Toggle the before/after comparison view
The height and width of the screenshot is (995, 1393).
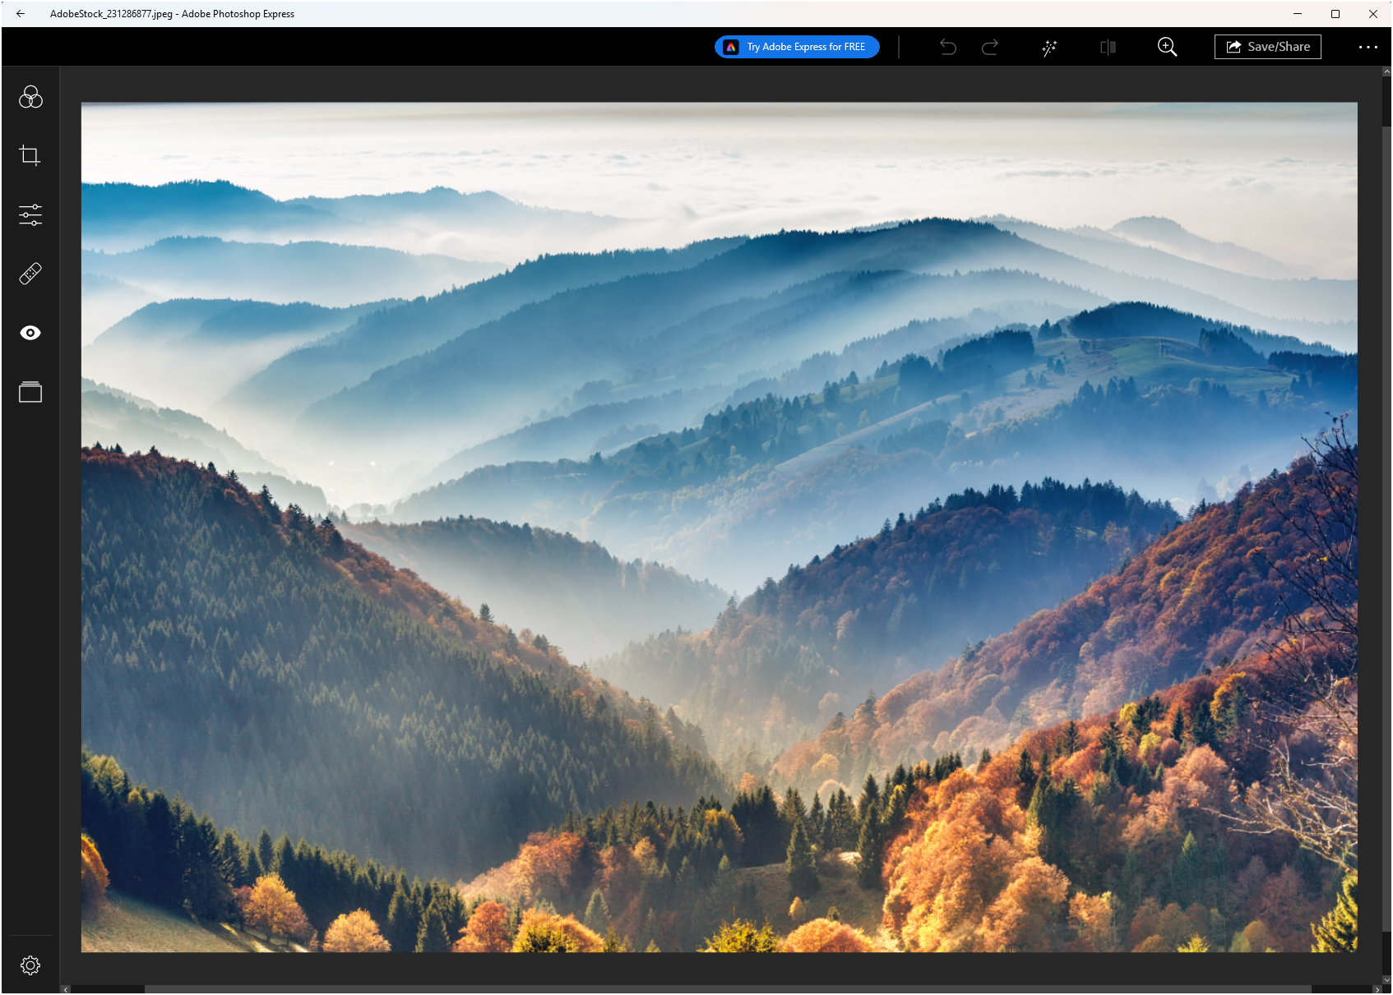(1107, 47)
